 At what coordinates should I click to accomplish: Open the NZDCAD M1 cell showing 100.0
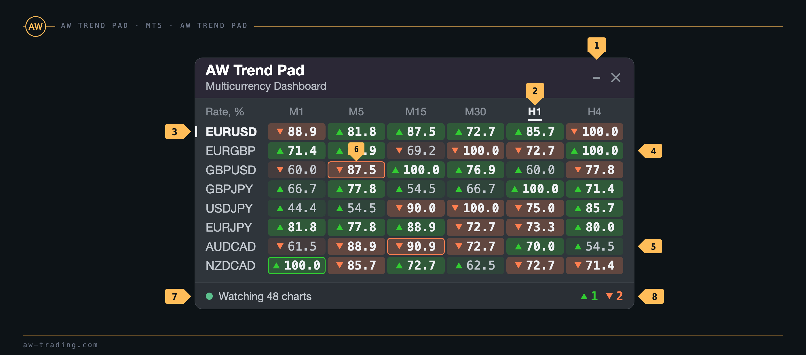coord(296,266)
